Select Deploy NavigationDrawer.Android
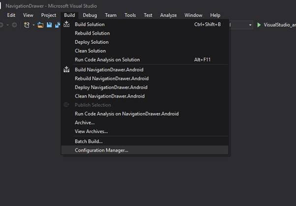Screen dimensions: 296x206 [x=145, y=87]
